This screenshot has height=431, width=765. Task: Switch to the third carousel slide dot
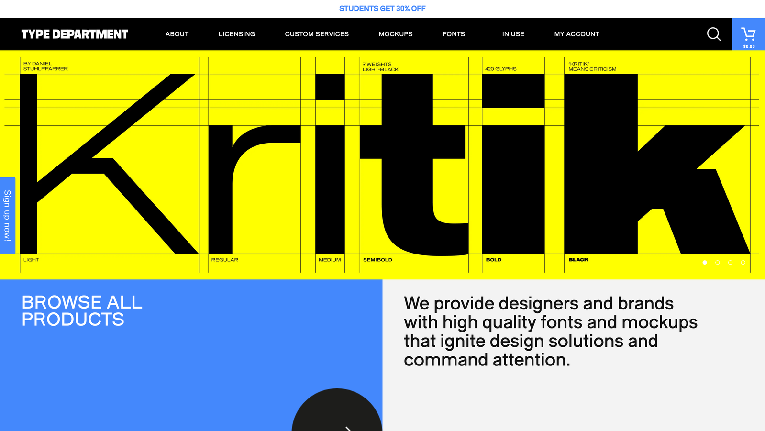[730, 262]
